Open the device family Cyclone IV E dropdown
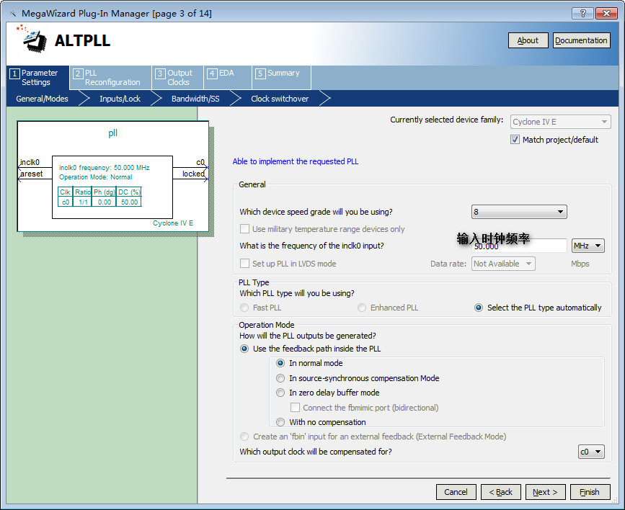This screenshot has height=510, width=625. [560, 122]
